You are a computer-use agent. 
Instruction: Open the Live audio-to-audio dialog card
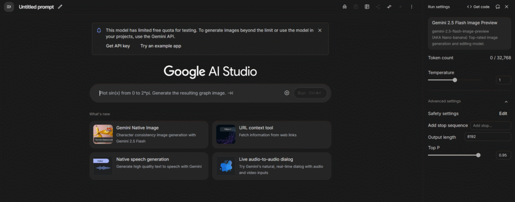pos(272,166)
